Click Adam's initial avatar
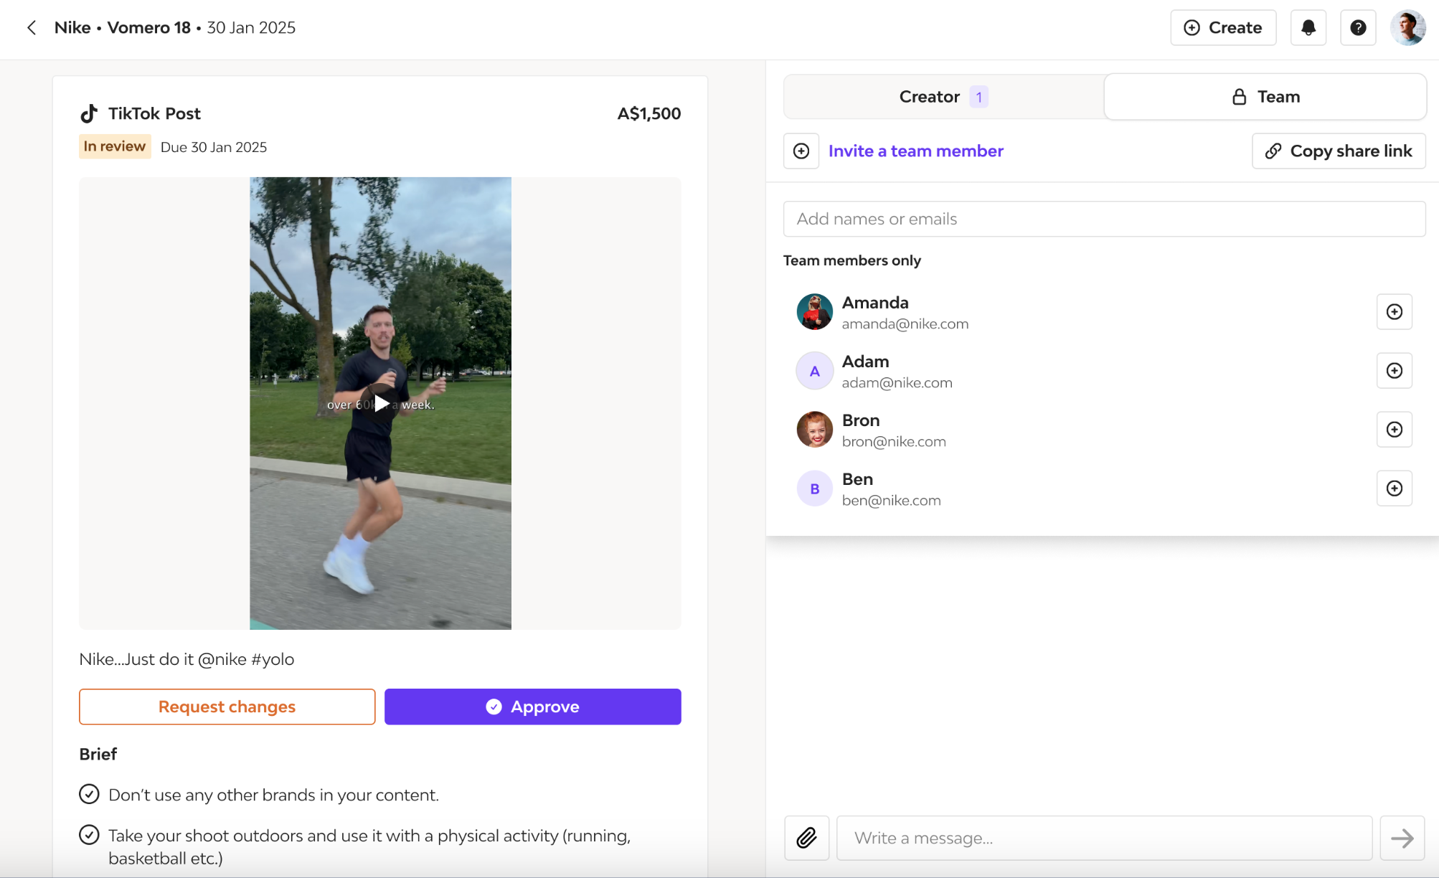The height and width of the screenshot is (878, 1439). [814, 371]
